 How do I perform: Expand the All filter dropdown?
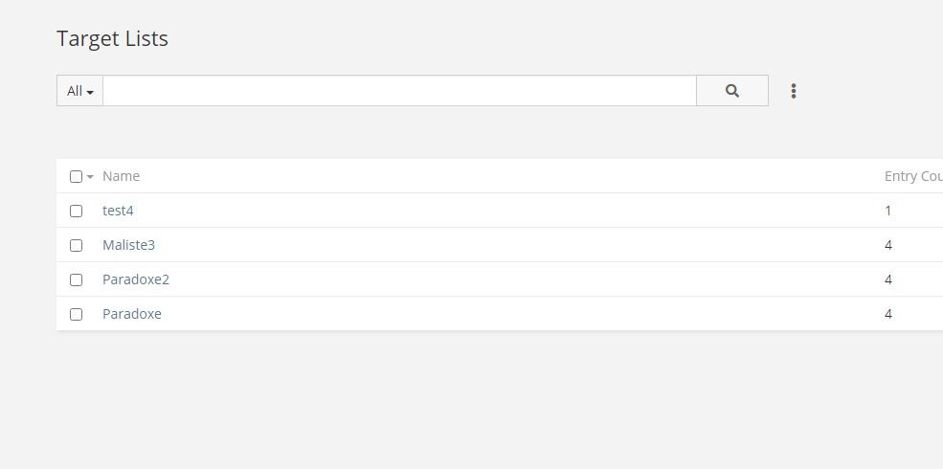[80, 91]
